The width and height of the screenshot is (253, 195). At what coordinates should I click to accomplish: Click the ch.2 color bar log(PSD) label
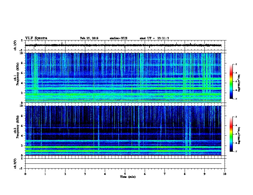239,136
